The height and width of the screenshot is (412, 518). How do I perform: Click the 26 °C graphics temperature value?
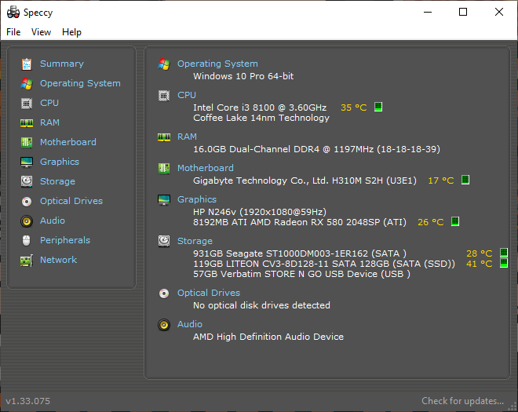(430, 222)
